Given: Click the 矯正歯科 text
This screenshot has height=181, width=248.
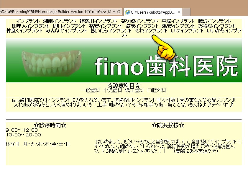Looking at the screenshot, I should click(135, 90).
